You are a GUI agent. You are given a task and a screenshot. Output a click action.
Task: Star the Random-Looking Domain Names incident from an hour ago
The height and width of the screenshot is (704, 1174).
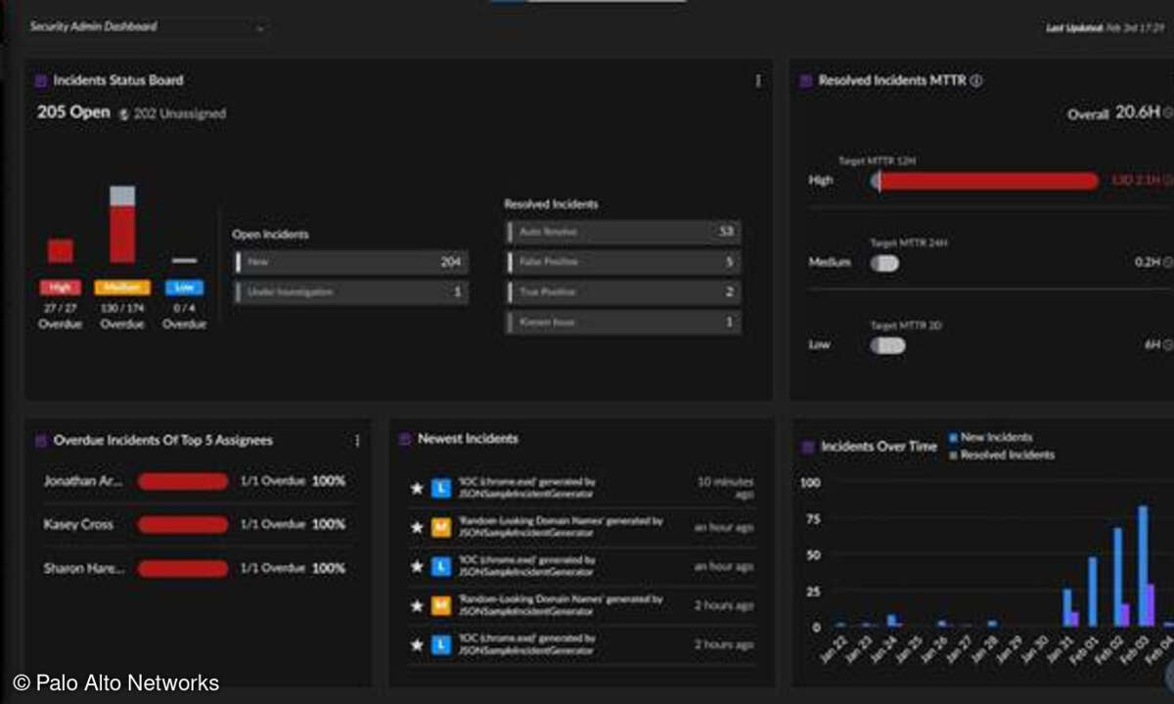pos(417,527)
